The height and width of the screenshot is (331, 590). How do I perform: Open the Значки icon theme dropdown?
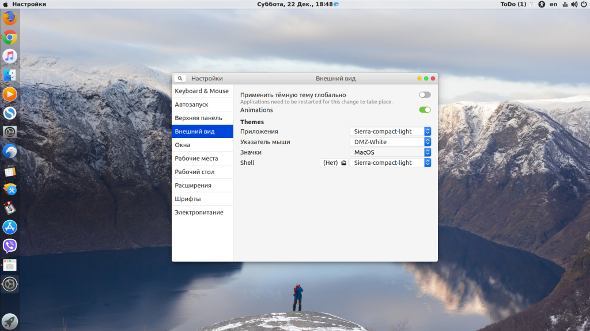click(390, 152)
